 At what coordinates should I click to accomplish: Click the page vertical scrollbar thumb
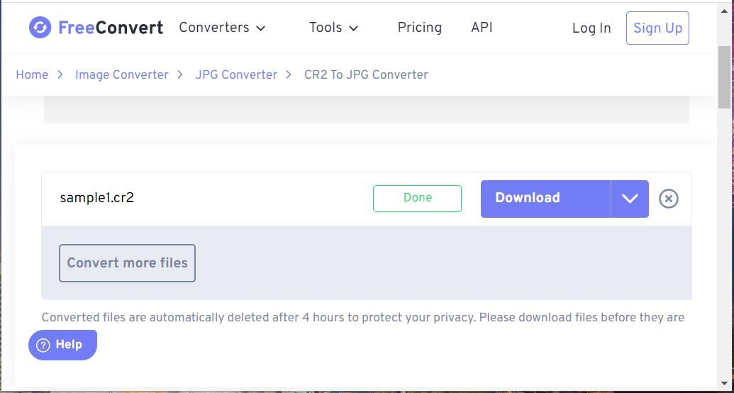[724, 78]
